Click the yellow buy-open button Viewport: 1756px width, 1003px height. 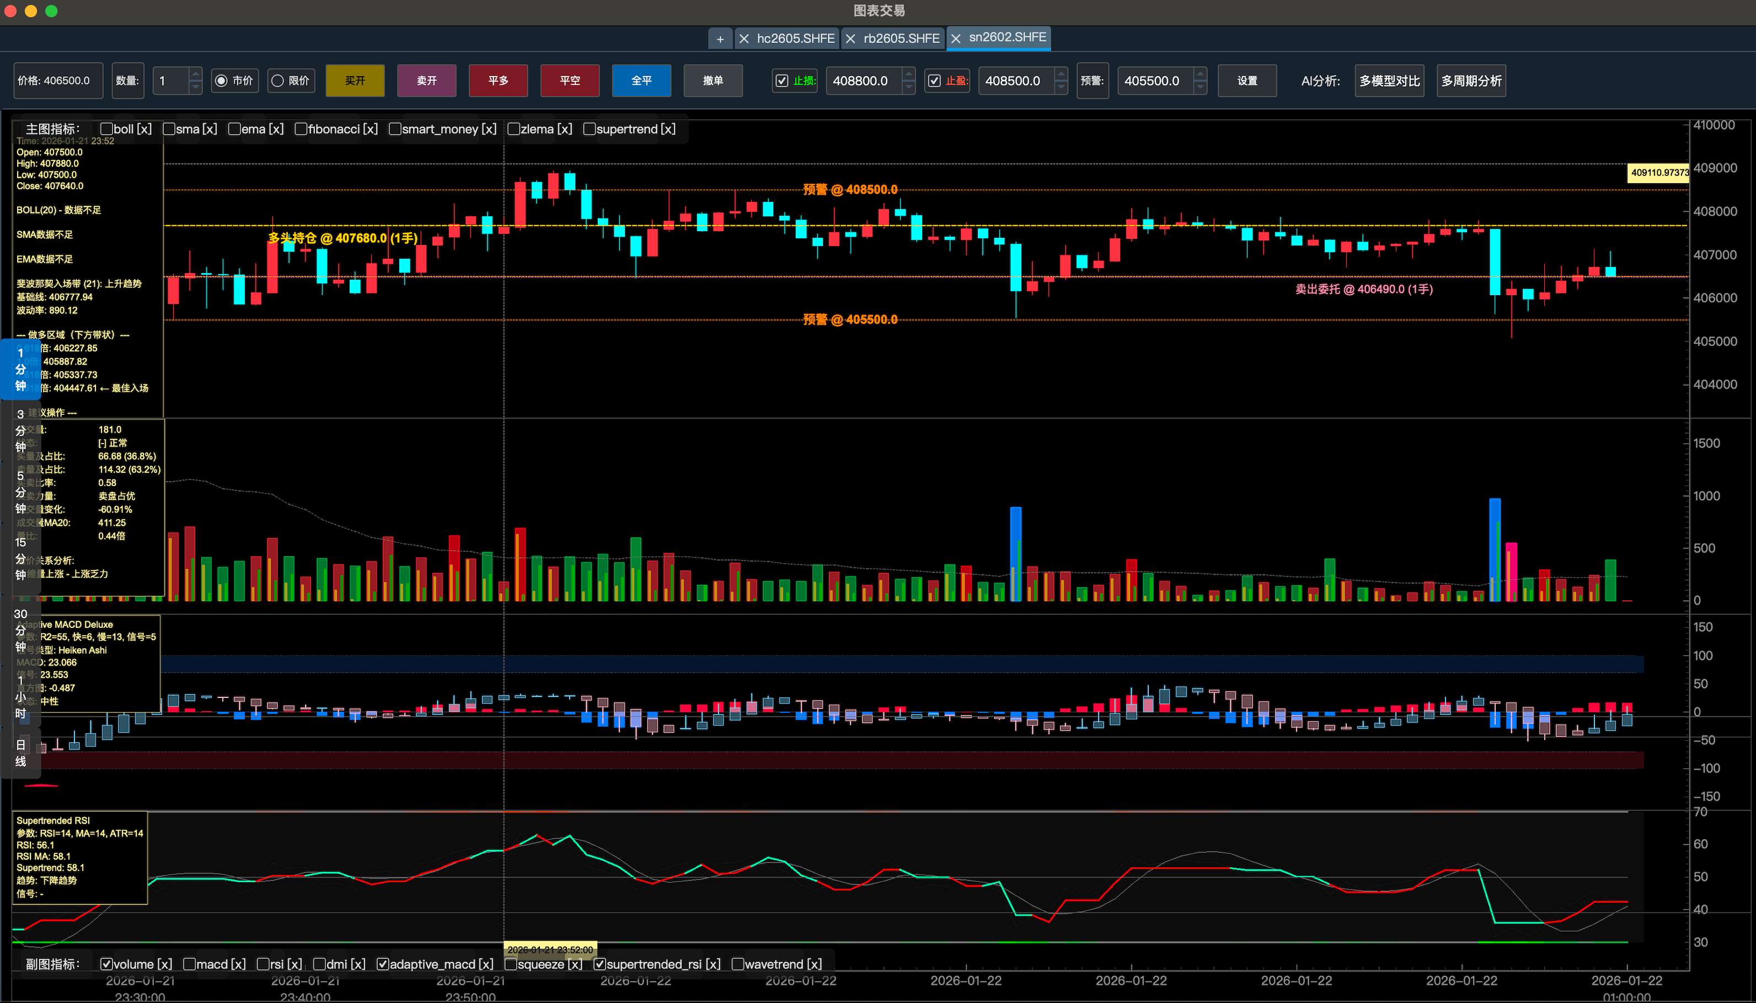[355, 81]
